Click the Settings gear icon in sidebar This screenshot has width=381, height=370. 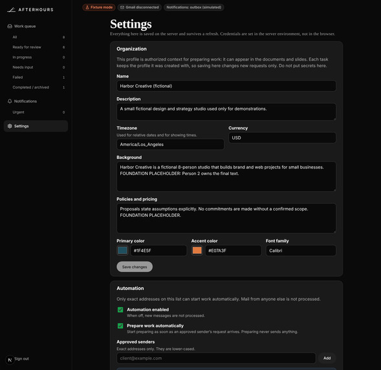[10, 126]
